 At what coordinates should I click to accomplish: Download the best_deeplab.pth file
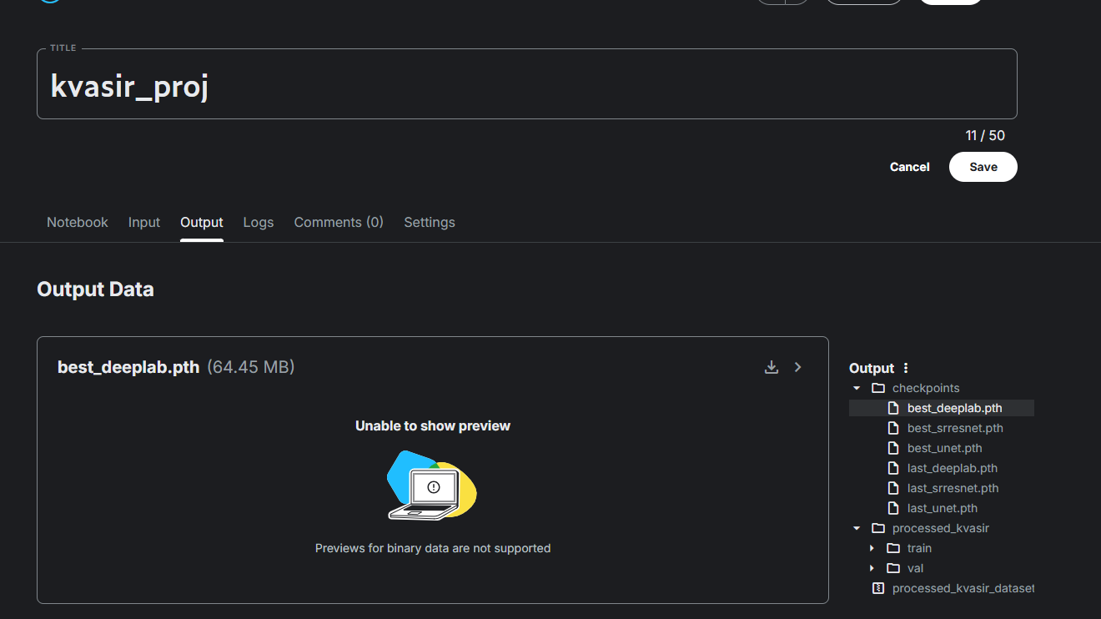click(772, 367)
